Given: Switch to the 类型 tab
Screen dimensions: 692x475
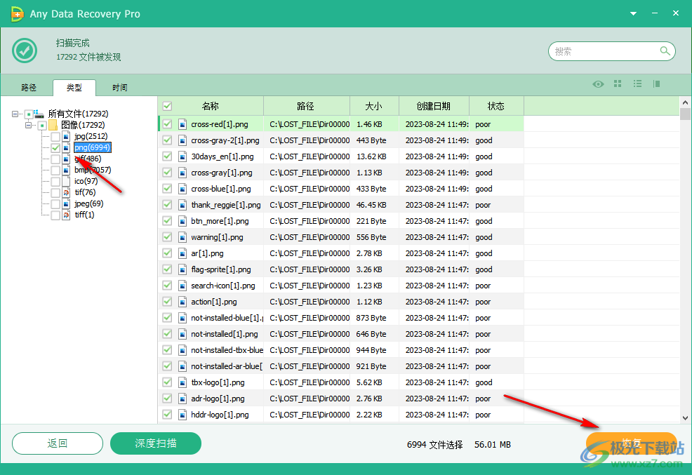Looking at the screenshot, I should (74, 88).
